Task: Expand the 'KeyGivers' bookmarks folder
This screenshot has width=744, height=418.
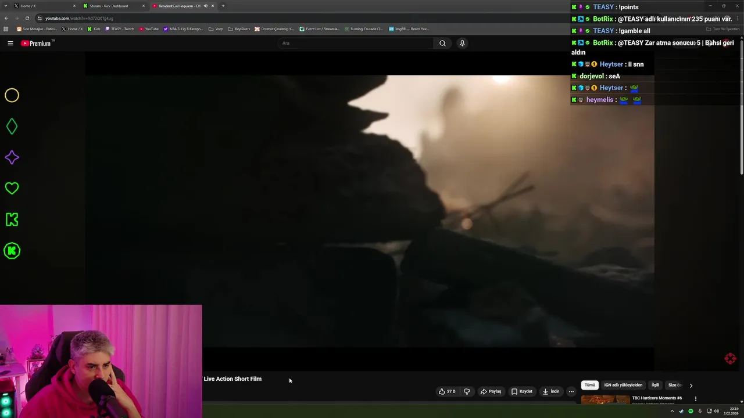Action: (239, 29)
